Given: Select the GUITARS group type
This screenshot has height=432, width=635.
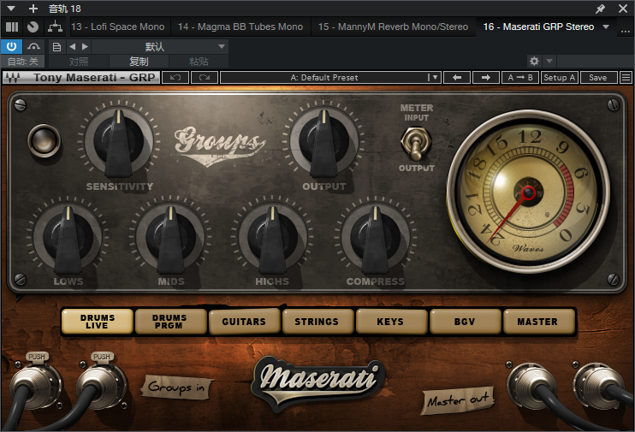Looking at the screenshot, I should 244,322.
